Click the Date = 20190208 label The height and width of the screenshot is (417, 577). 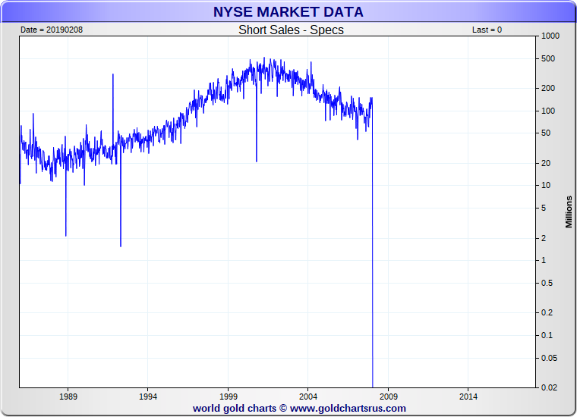point(52,30)
